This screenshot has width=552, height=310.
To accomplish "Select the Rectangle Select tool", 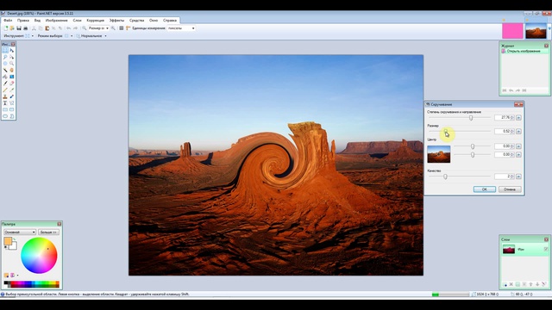I will tap(5, 50).
